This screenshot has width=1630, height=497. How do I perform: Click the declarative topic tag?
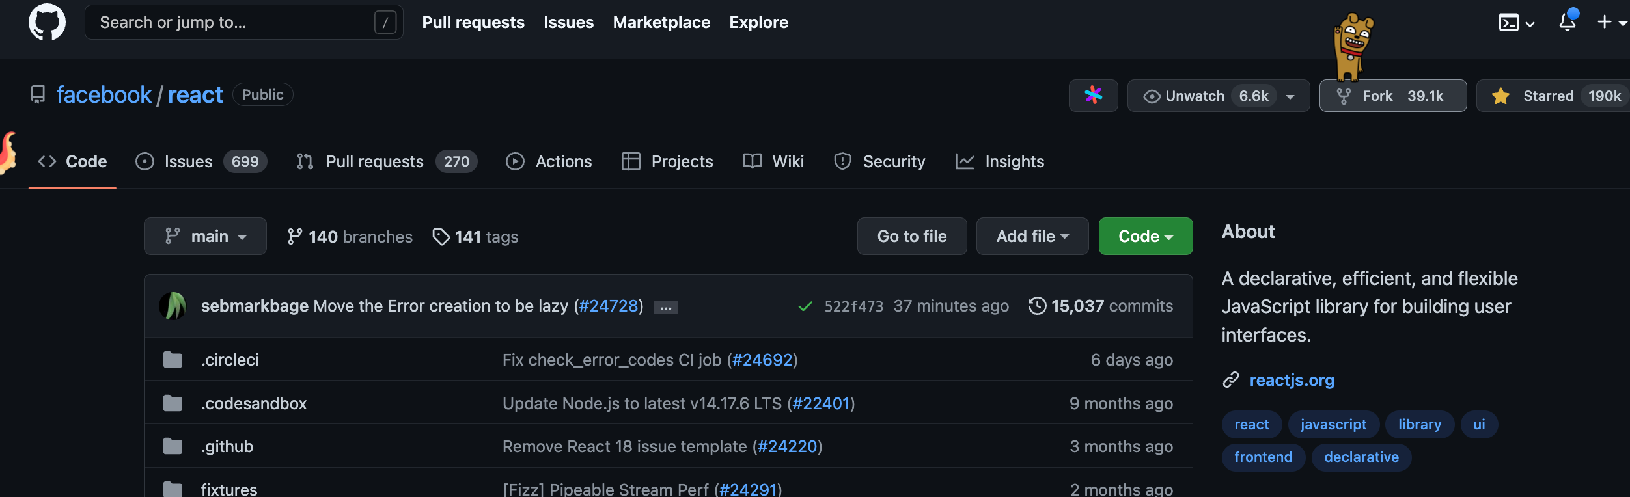click(1361, 457)
